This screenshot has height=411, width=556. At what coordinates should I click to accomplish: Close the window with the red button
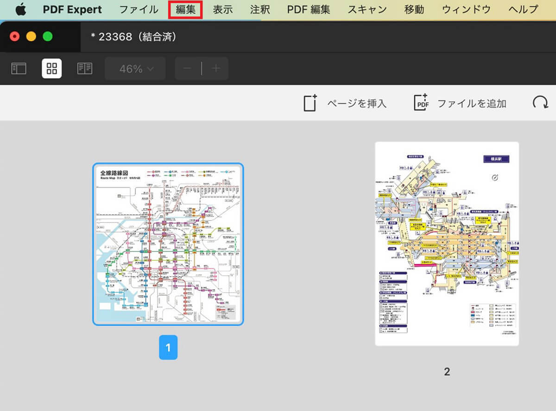pos(15,37)
